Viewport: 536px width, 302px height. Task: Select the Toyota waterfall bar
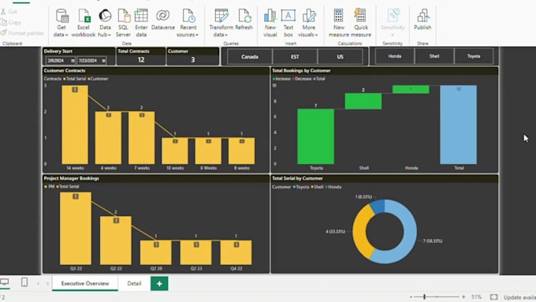316,136
